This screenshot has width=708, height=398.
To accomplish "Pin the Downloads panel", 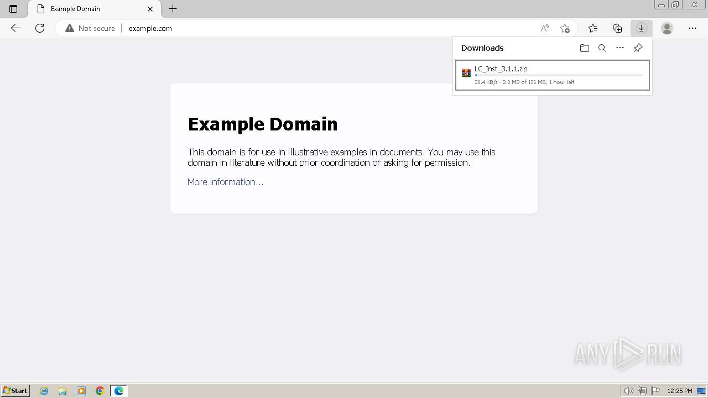I will click(x=638, y=48).
